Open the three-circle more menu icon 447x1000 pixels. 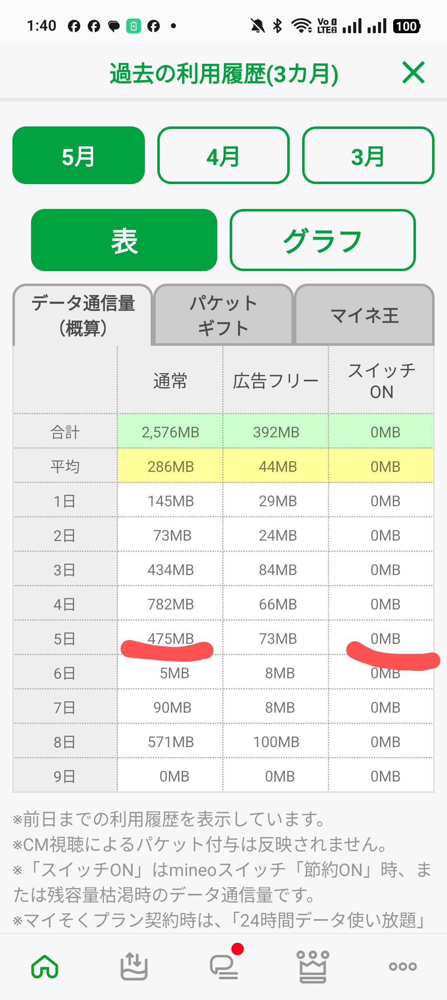pos(402,966)
